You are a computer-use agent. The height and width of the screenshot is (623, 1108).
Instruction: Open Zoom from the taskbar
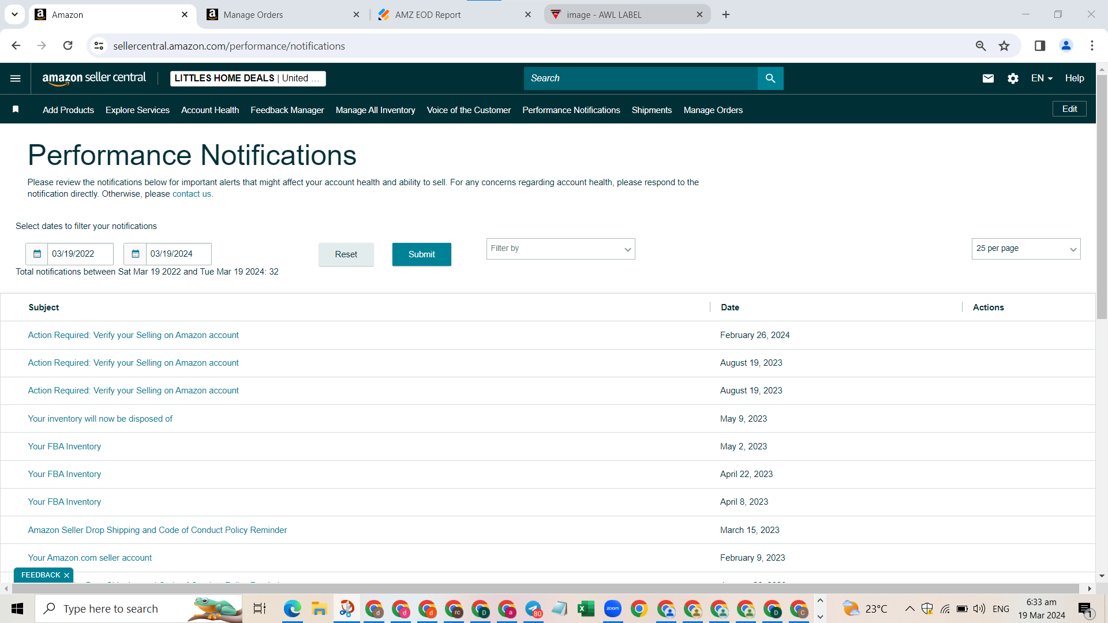(x=612, y=609)
